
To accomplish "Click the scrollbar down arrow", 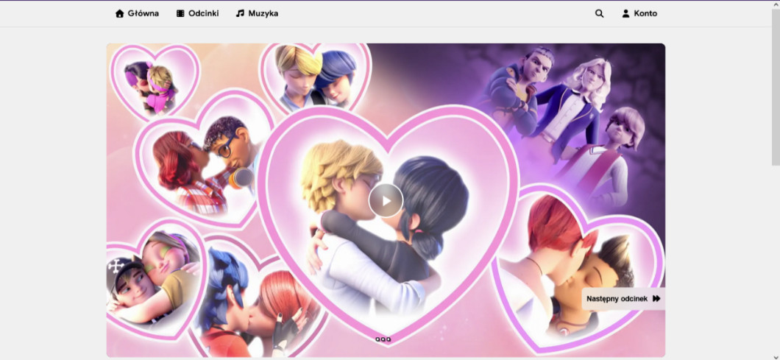I will tap(775, 355).
